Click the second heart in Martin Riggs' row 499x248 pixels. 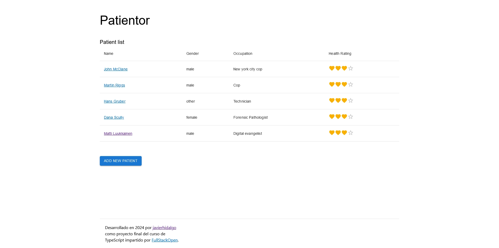point(338,84)
